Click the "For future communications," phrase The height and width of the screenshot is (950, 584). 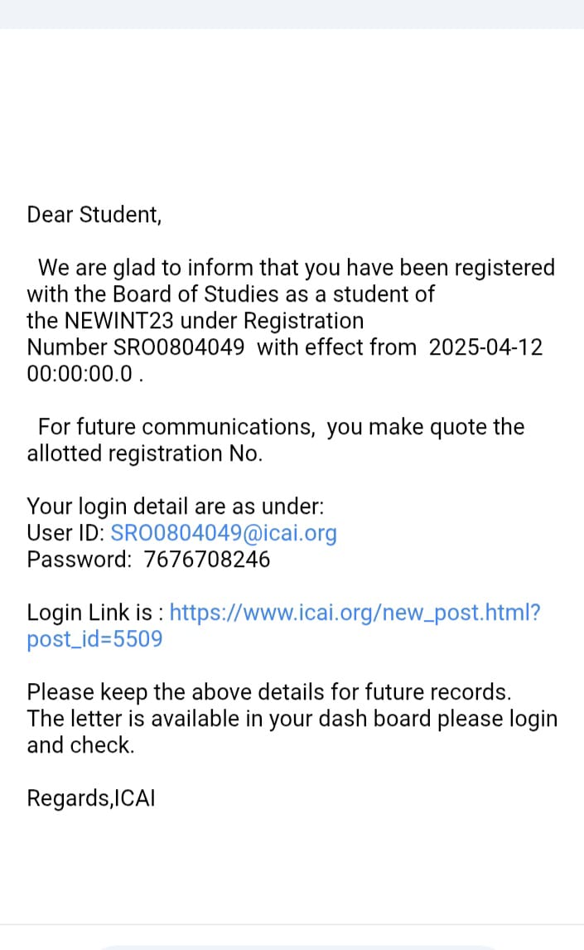pyautogui.click(x=176, y=427)
